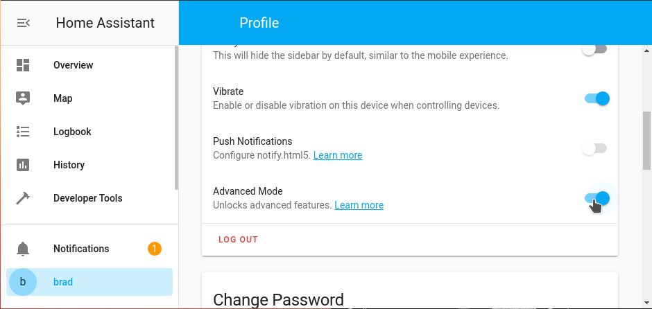652x309 pixels.
Task: Enable the Push Notifications toggle
Action: (x=595, y=148)
